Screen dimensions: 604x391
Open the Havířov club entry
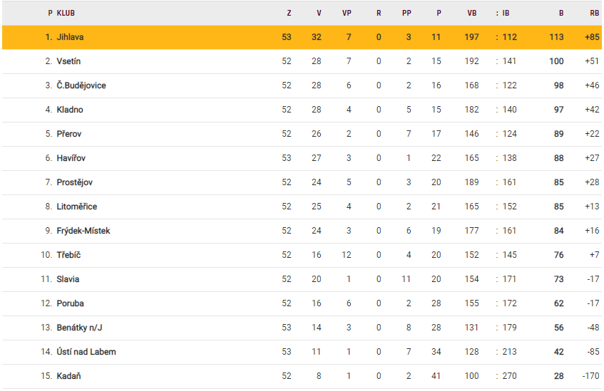click(71, 158)
